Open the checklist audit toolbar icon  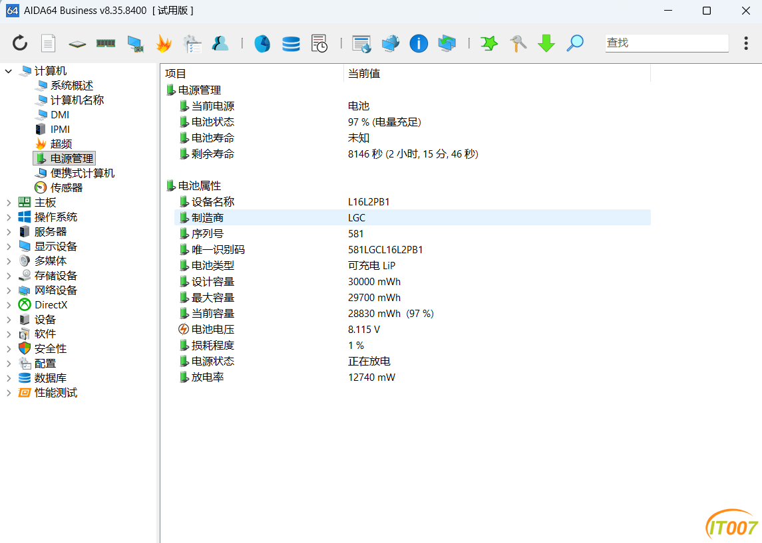(192, 43)
